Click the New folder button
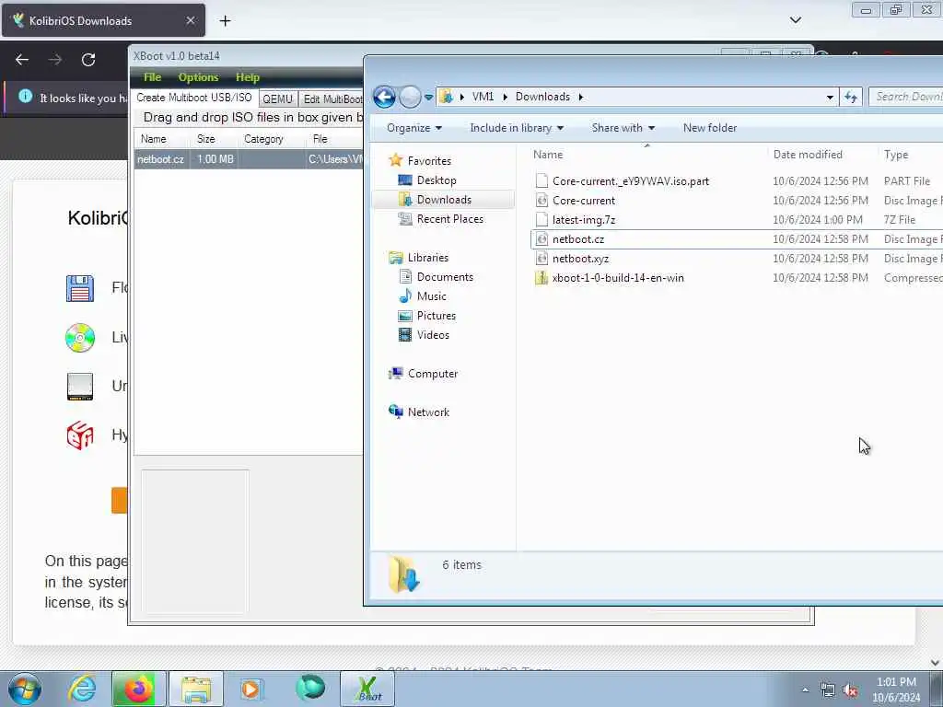Image resolution: width=943 pixels, height=707 pixels. tap(710, 128)
